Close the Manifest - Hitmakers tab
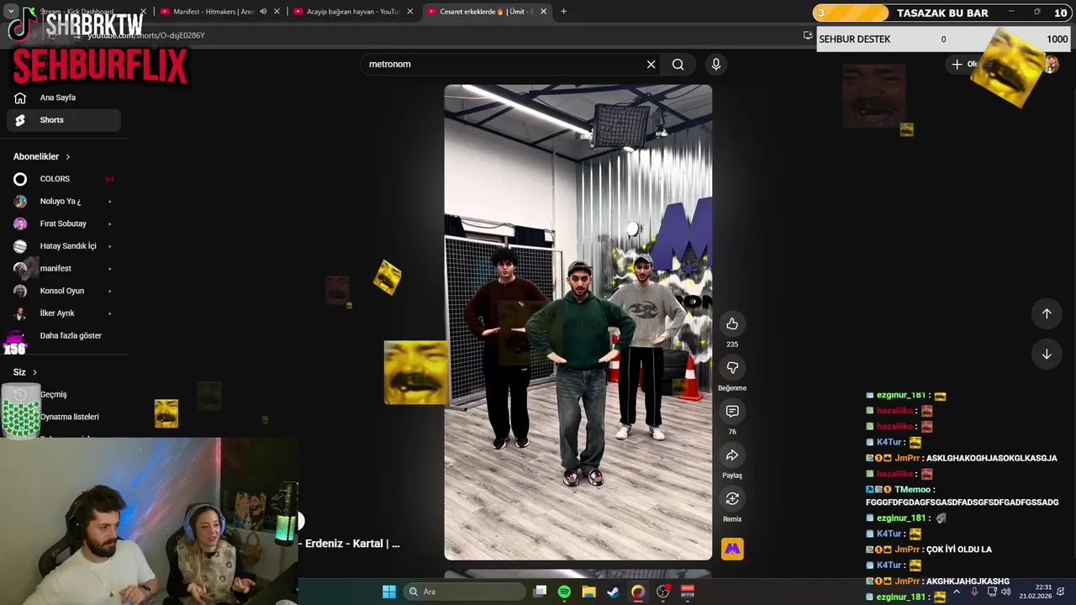 click(x=277, y=12)
